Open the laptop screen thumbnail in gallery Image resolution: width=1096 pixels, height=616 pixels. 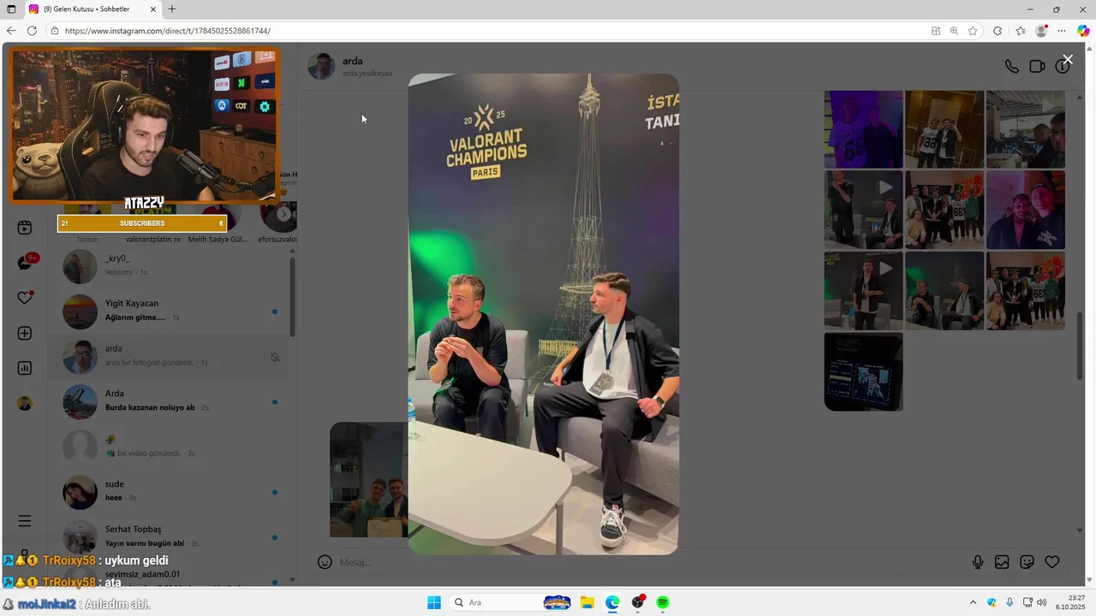(863, 371)
